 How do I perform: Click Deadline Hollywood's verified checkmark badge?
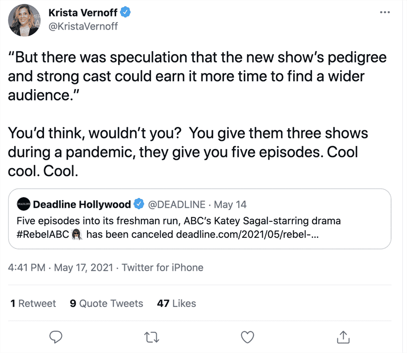click(139, 204)
